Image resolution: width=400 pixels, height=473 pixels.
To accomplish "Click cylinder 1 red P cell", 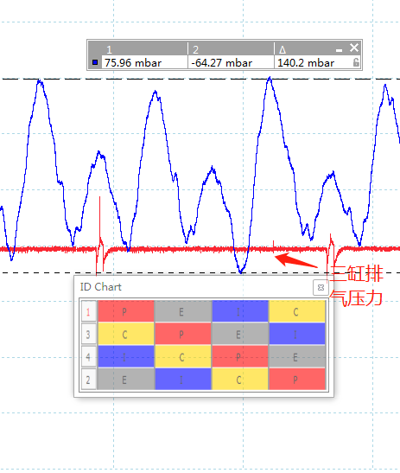I will pyautogui.click(x=125, y=311).
